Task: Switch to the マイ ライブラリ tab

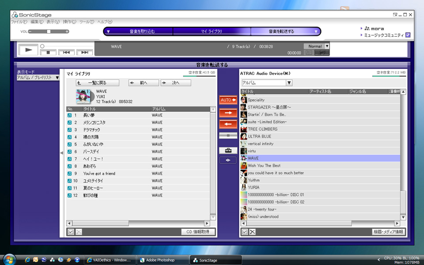Action: pyautogui.click(x=212, y=31)
